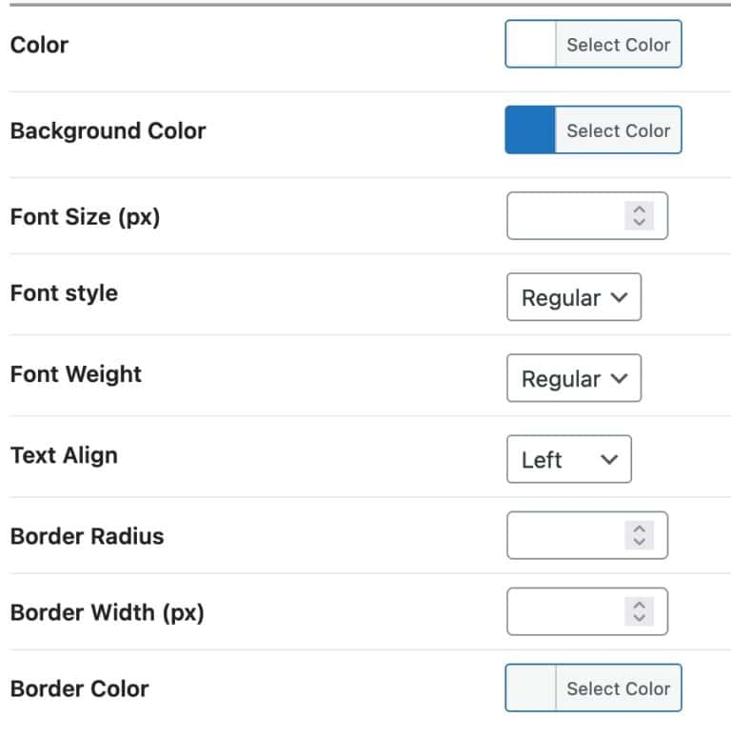
Task: Click the Font style chevron arrow
Action: point(619,298)
